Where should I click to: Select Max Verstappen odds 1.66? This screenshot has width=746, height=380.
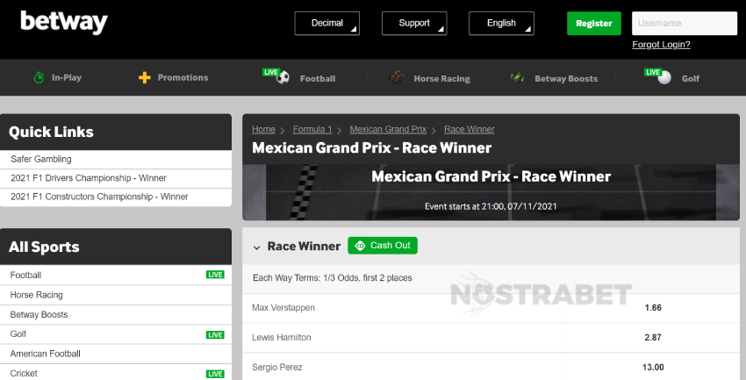tap(653, 308)
